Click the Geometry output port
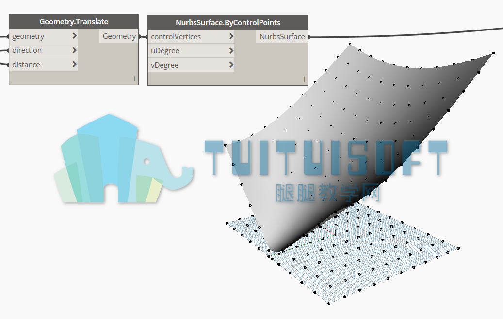 pos(119,36)
